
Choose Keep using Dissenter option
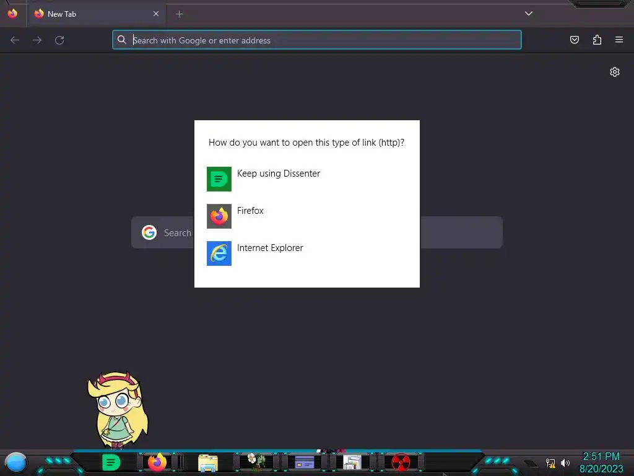click(x=306, y=179)
